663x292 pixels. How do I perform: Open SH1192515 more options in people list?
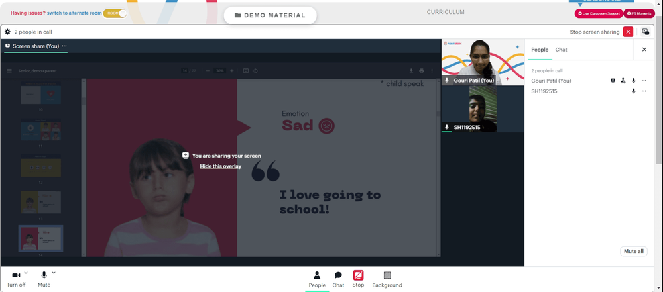click(x=644, y=91)
